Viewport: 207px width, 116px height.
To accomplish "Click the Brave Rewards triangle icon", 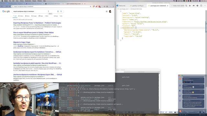I will tap(96, 6).
